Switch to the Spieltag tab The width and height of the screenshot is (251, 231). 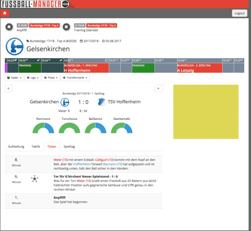(x=69, y=146)
